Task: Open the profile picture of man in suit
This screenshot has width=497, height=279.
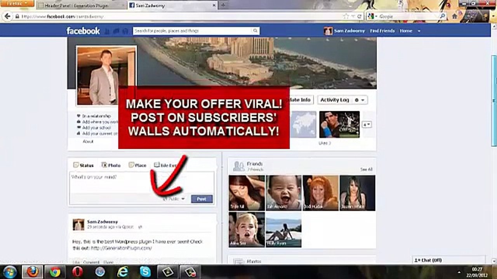Action: coord(106,76)
